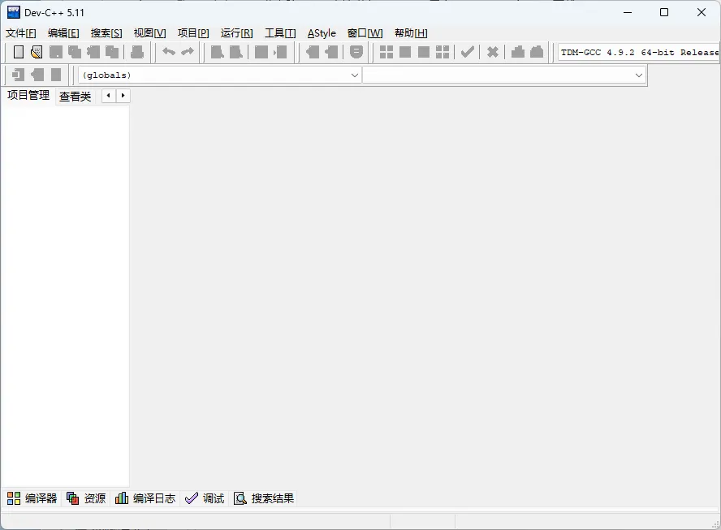Open the 文件 menu
The width and height of the screenshot is (721, 530).
pyautogui.click(x=21, y=32)
